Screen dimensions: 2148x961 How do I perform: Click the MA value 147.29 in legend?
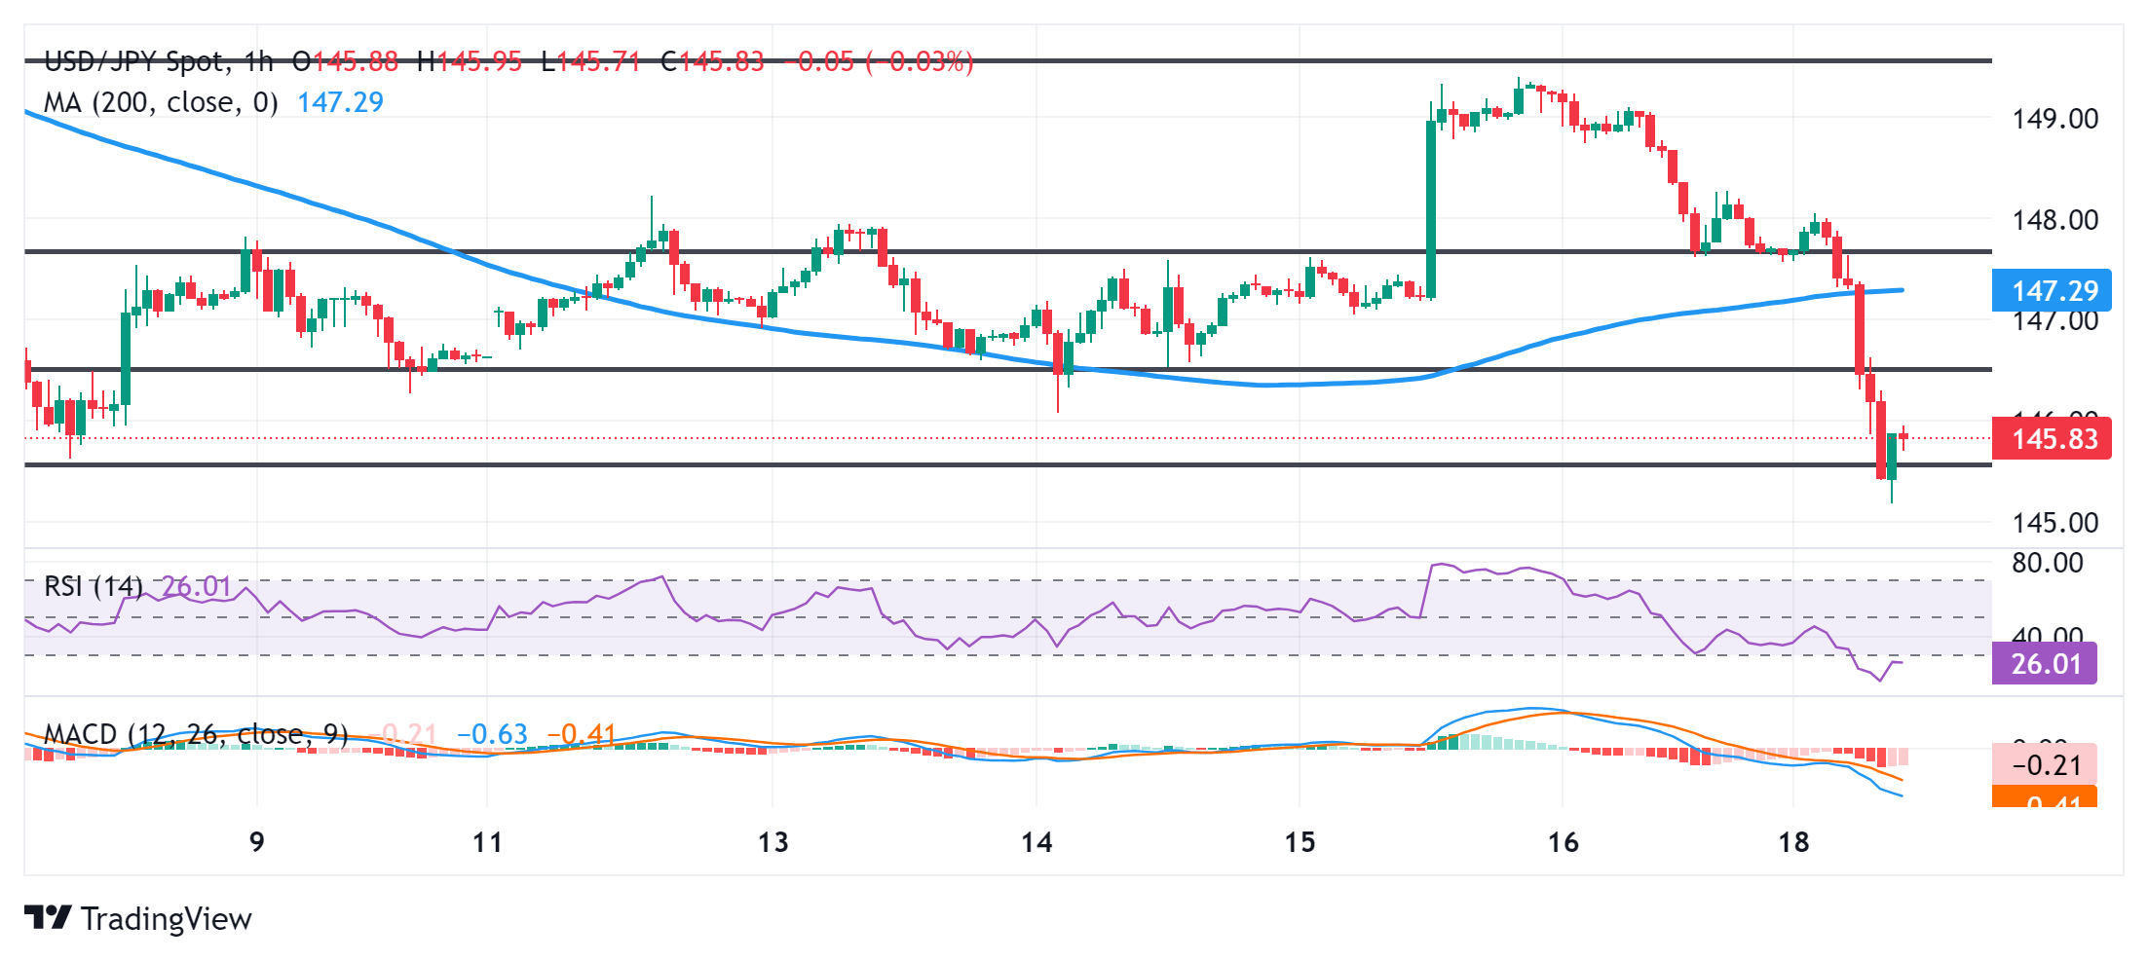click(340, 102)
